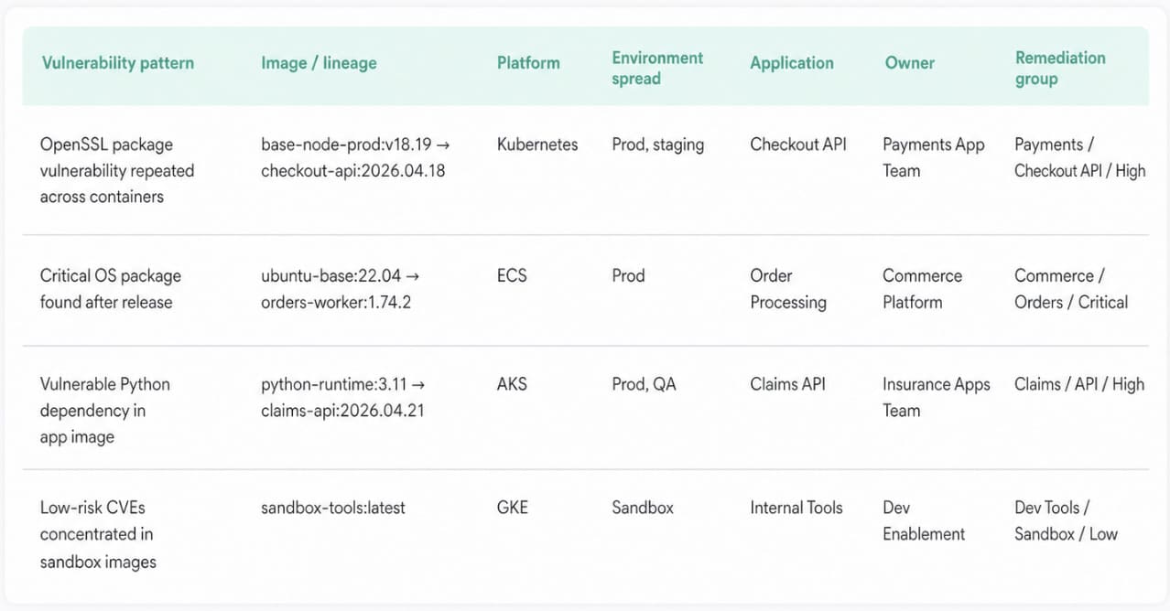Click the Image / lineage column header
This screenshot has height=611, width=1170.
pyautogui.click(x=319, y=63)
